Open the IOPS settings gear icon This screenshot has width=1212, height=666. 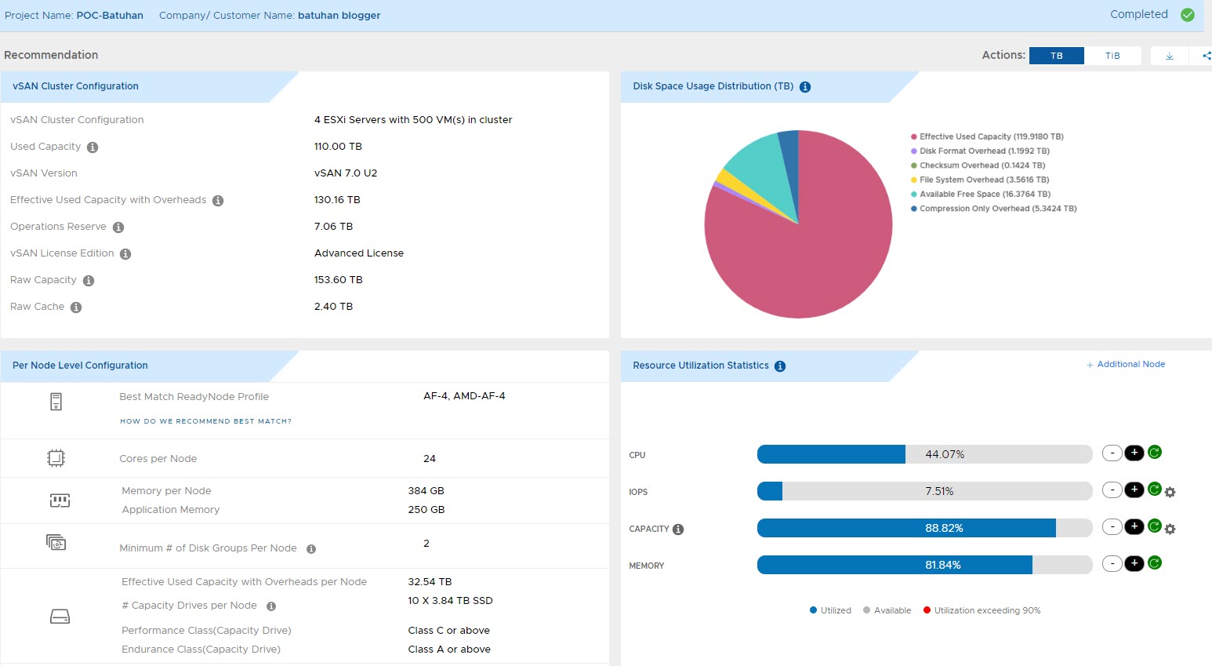(x=1170, y=493)
